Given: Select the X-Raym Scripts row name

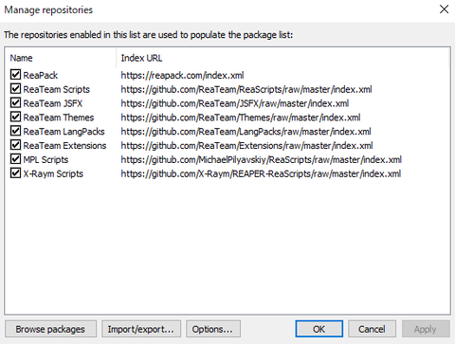Looking at the screenshot, I should coord(53,173).
